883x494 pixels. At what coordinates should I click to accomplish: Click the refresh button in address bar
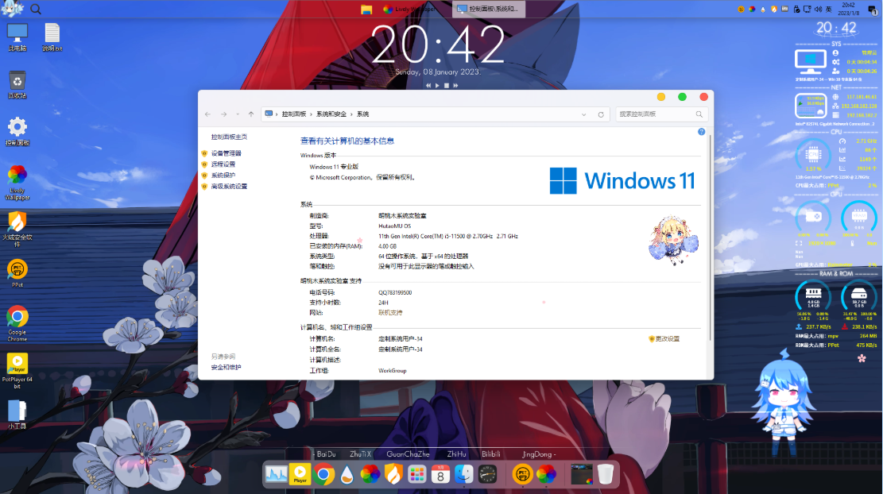pyautogui.click(x=601, y=114)
